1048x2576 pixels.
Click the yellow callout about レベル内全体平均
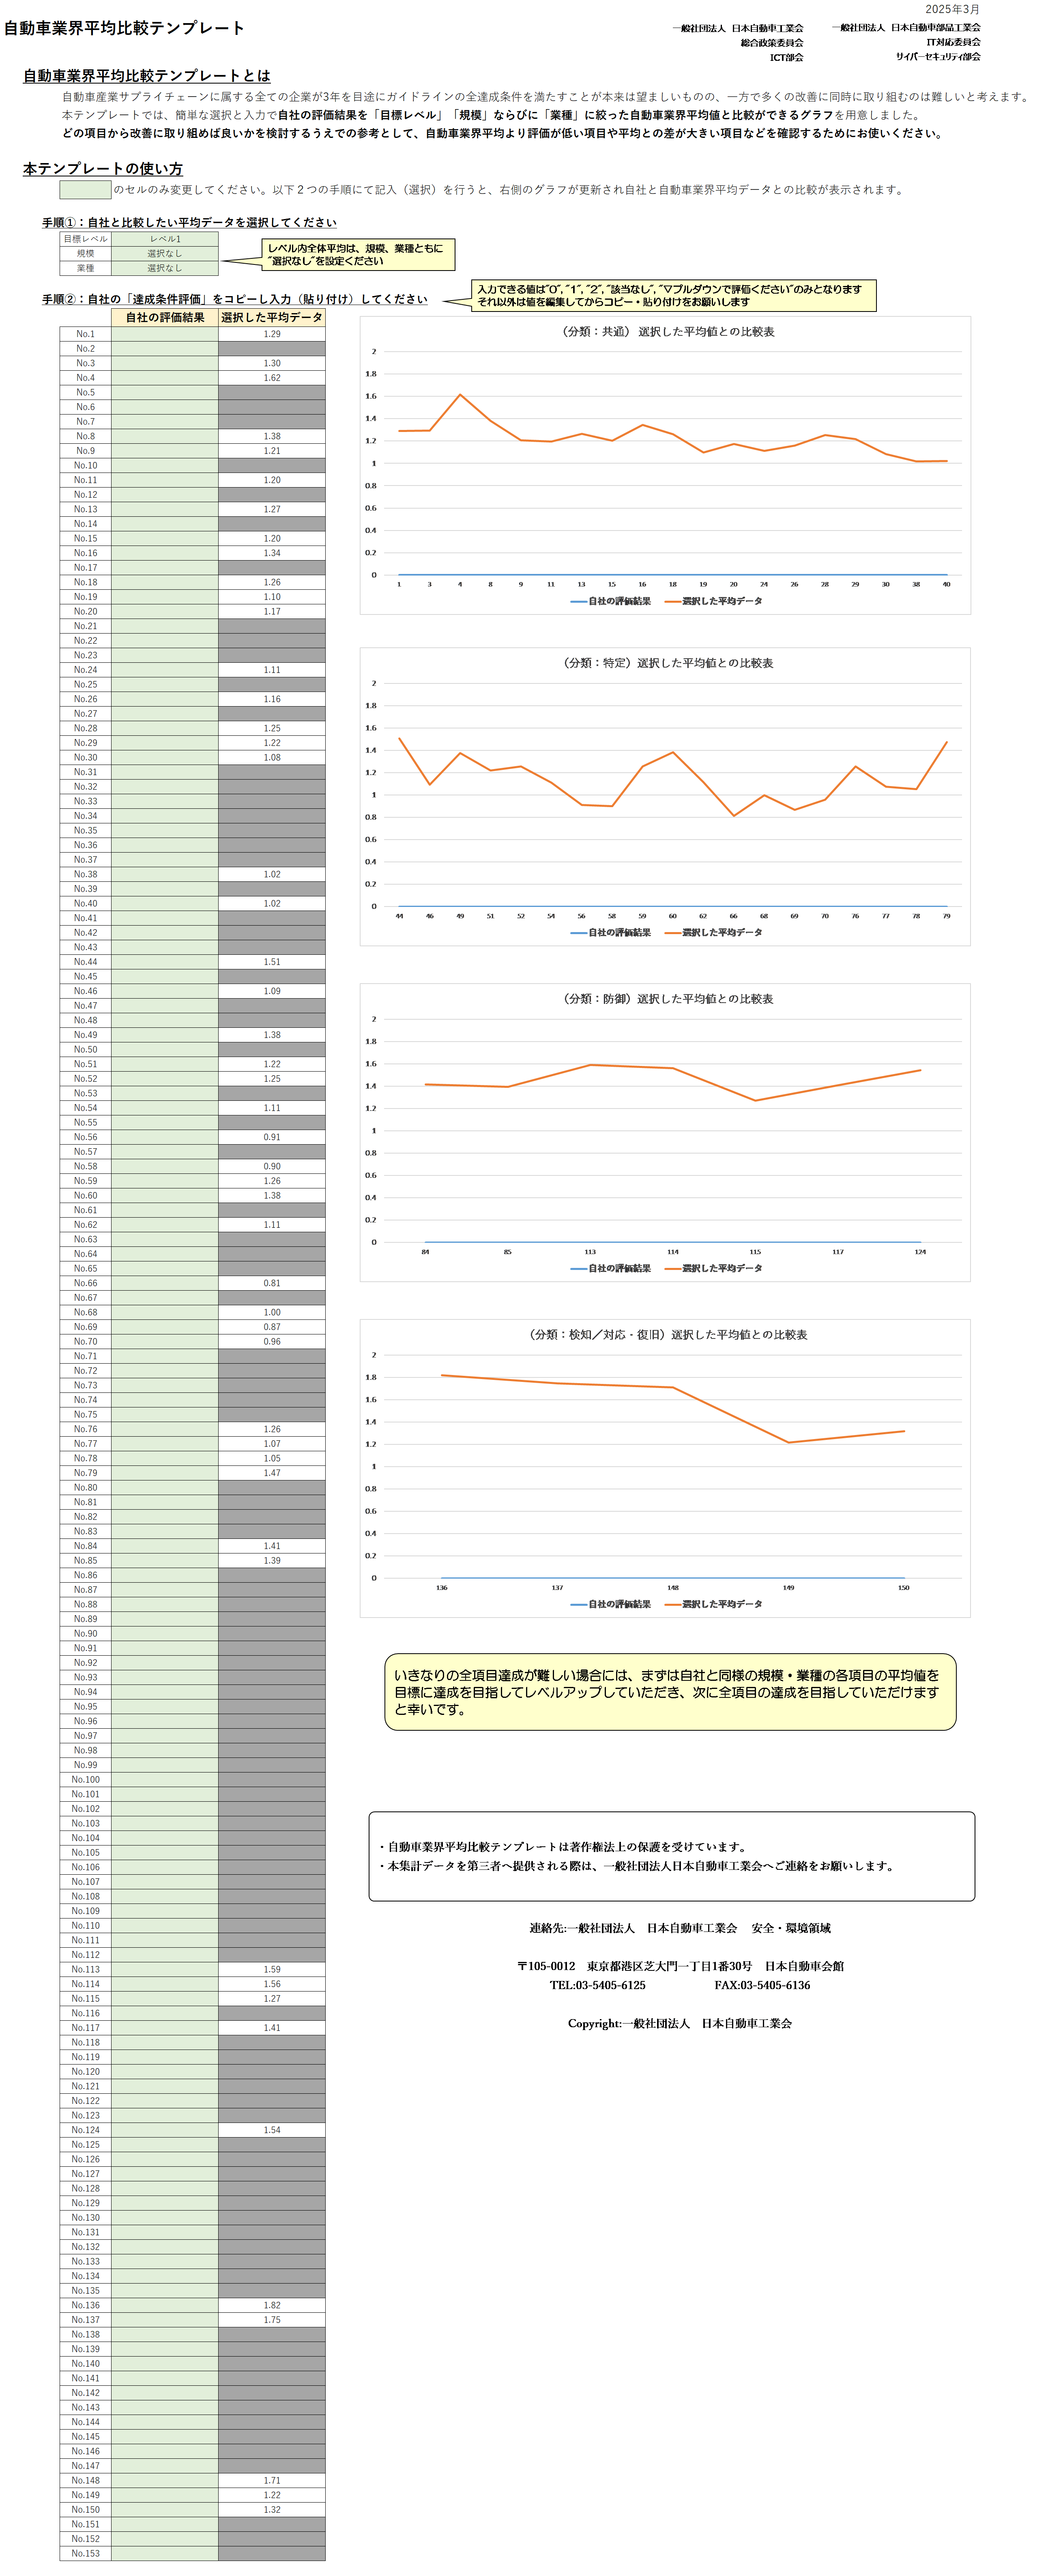pyautogui.click(x=358, y=255)
